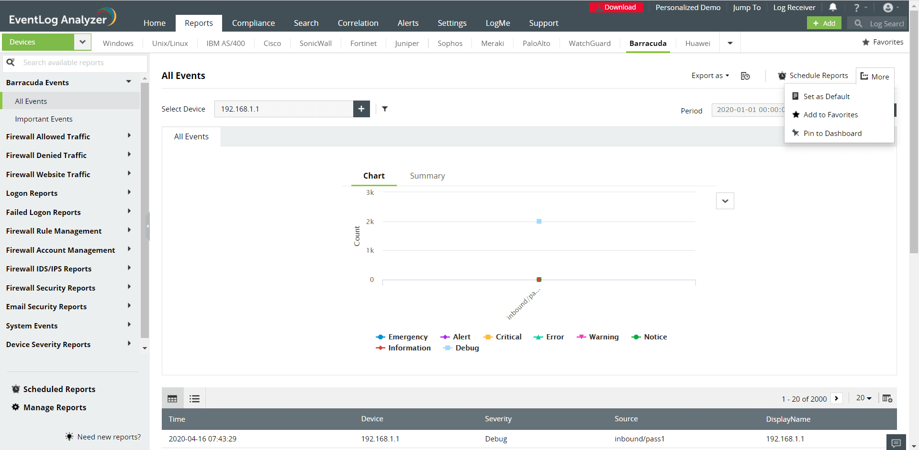Image resolution: width=919 pixels, height=450 pixels.
Task: Click the Select Device input field
Action: point(284,109)
